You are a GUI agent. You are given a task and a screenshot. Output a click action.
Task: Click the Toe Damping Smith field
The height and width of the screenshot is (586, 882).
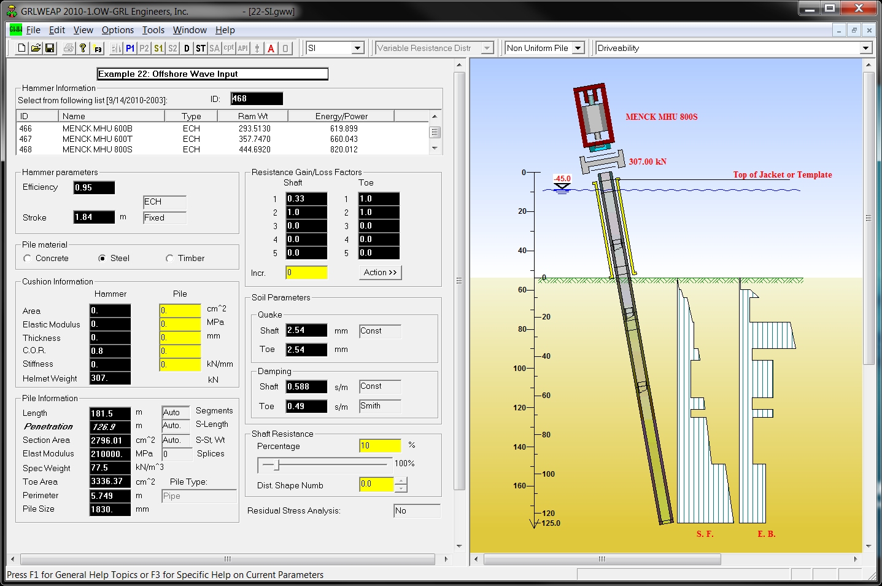[381, 406]
